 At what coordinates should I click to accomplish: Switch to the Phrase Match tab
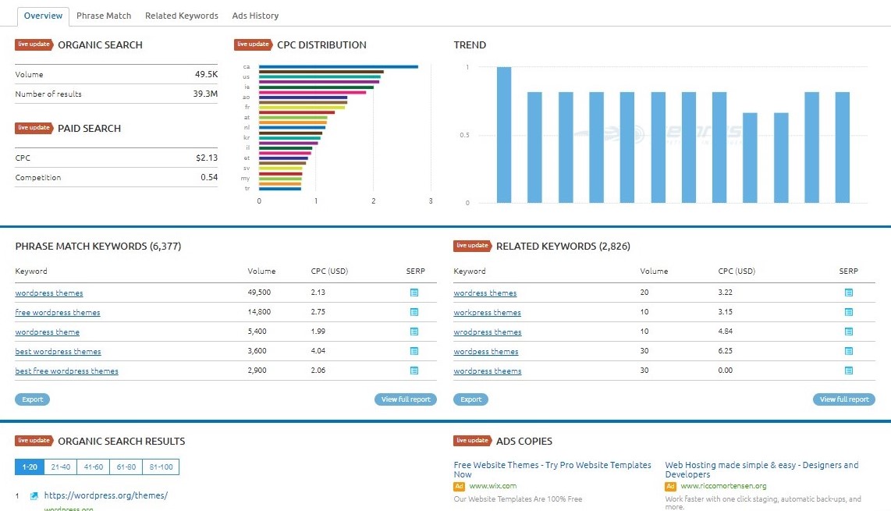(104, 15)
